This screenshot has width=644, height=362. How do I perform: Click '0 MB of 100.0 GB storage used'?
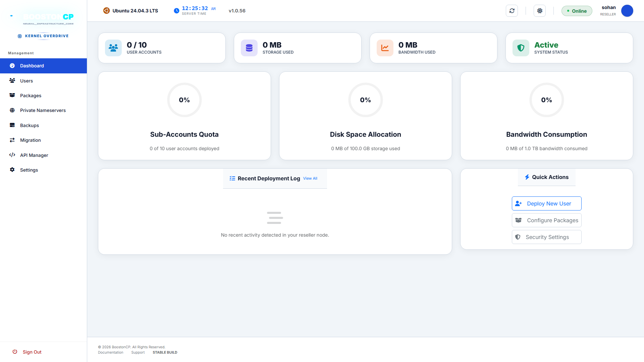click(x=366, y=148)
